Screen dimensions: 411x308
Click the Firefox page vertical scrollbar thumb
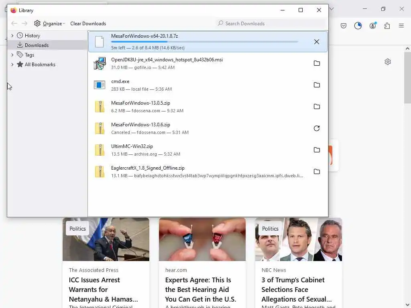(407, 77)
